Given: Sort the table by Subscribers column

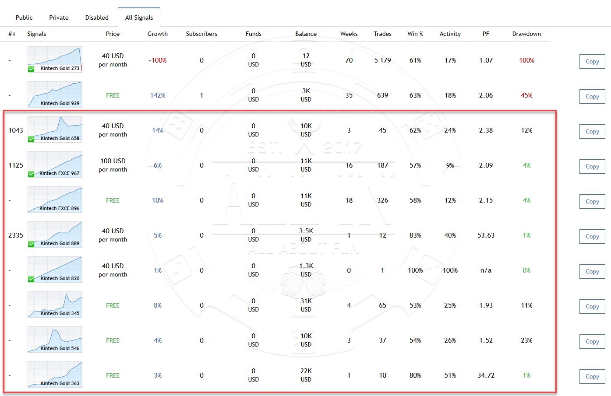Looking at the screenshot, I should click(x=201, y=34).
